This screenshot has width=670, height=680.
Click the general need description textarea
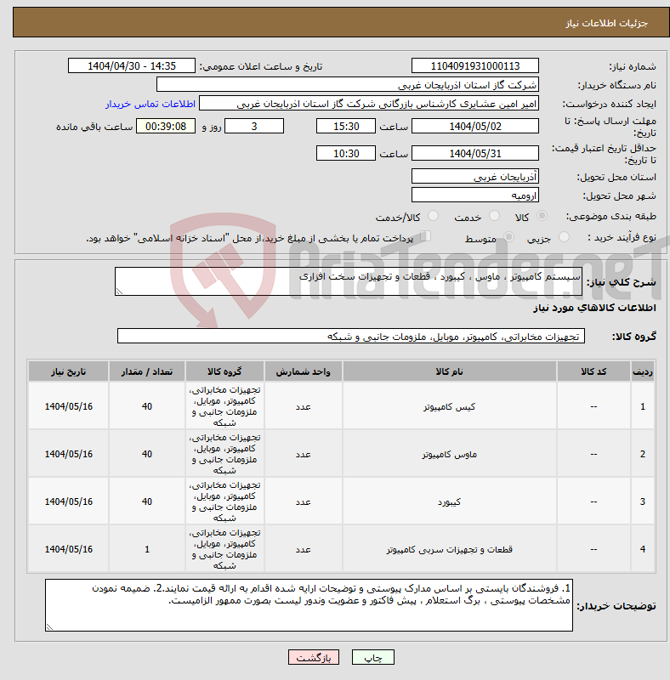[x=348, y=281]
